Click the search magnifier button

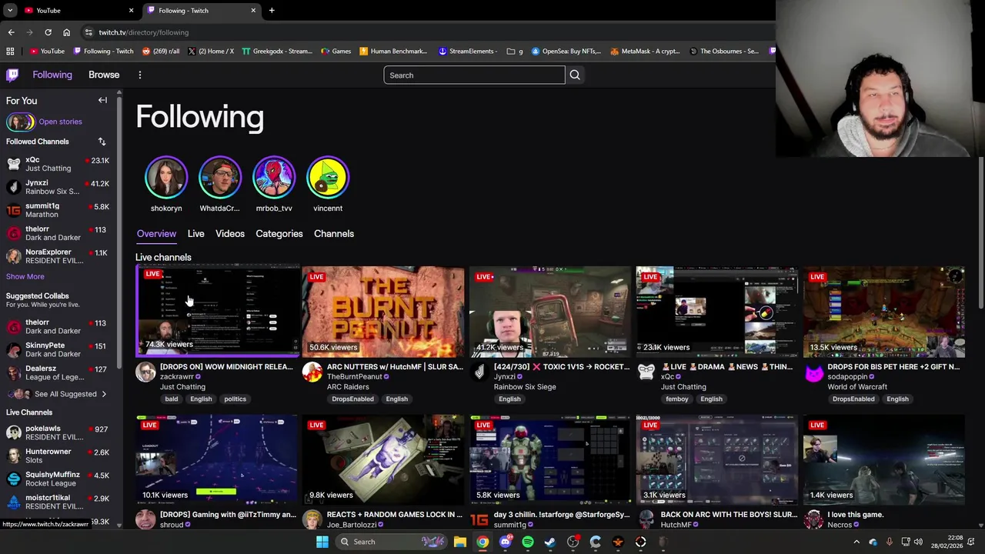click(x=575, y=75)
